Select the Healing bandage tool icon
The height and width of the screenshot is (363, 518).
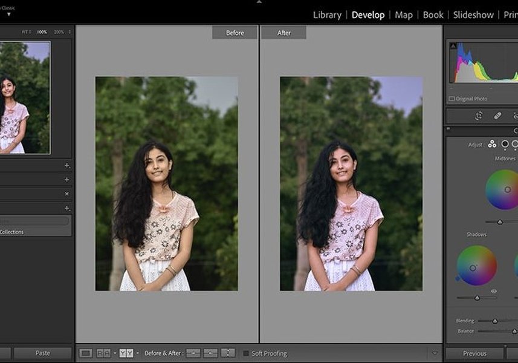pyautogui.click(x=497, y=116)
